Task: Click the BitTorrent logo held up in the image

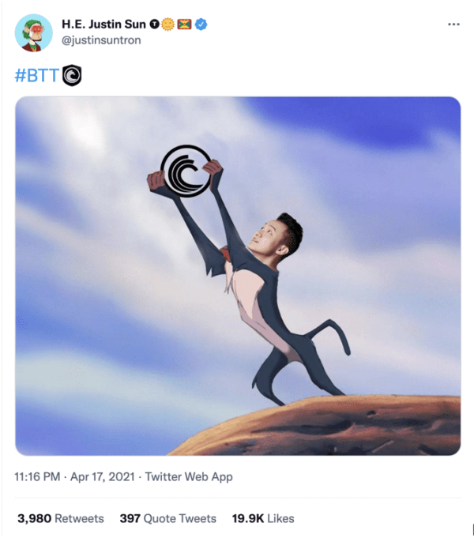Action: (x=184, y=169)
